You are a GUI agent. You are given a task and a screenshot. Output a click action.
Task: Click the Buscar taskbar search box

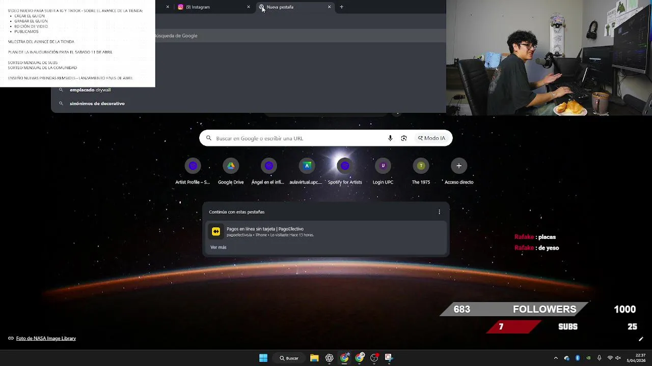pos(288,358)
